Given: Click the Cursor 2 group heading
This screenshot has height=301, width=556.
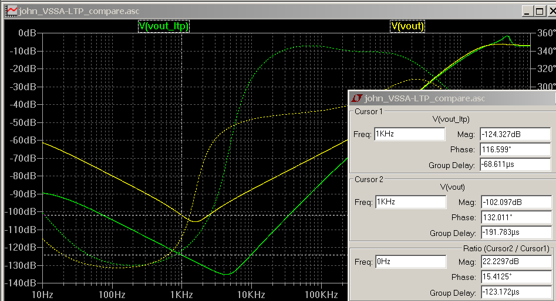Looking at the screenshot, I should (x=369, y=179).
